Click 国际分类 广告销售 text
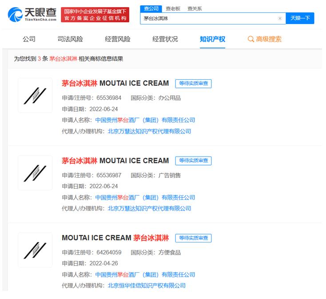326x299 pixels. click(x=155, y=175)
